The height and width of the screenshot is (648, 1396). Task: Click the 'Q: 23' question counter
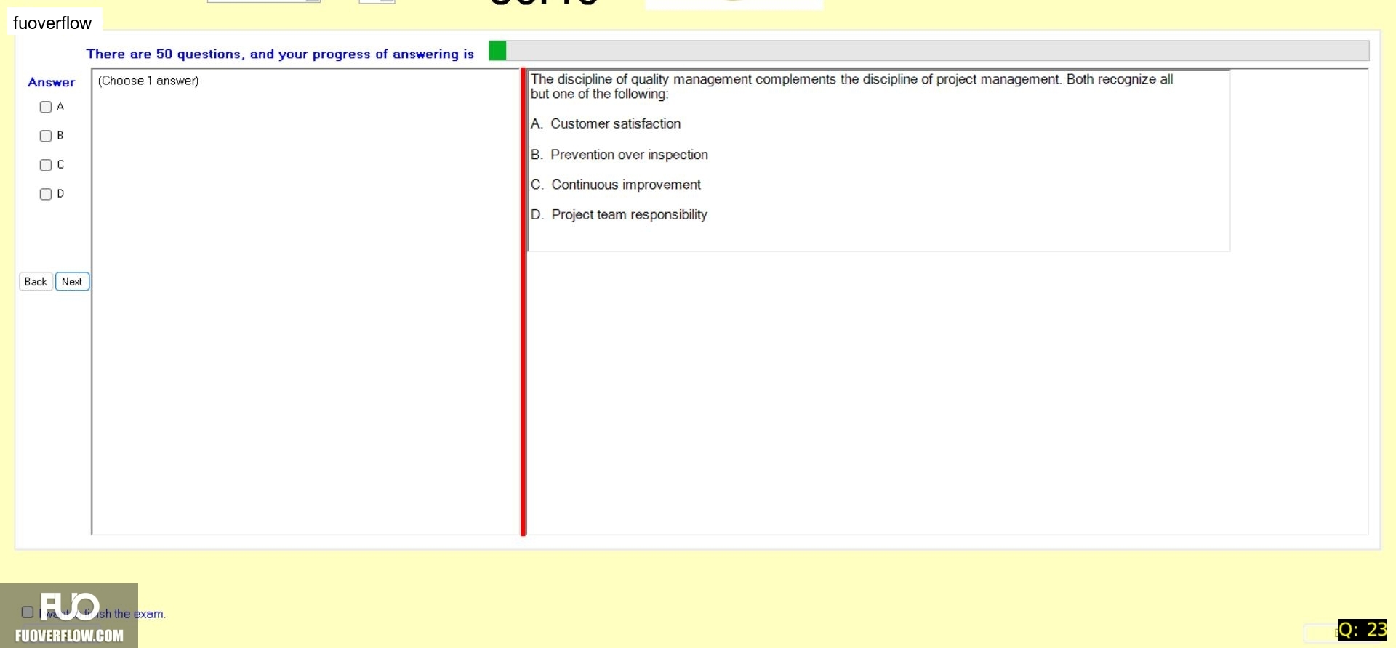[1363, 630]
